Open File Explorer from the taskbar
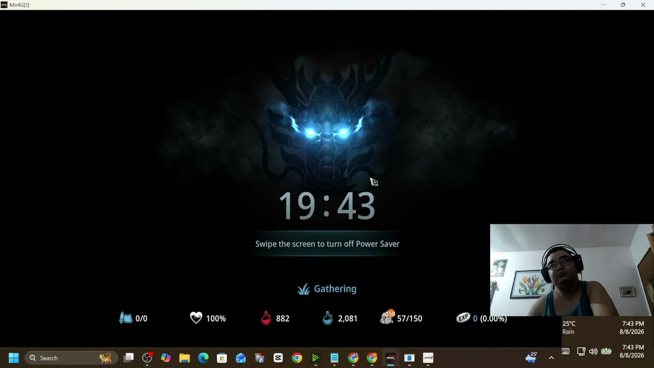The width and height of the screenshot is (654, 368). tap(184, 358)
